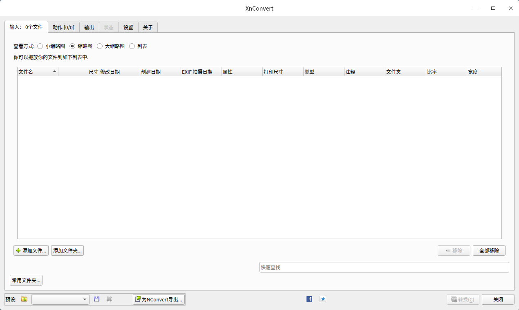The width and height of the screenshot is (519, 310).
Task: Switch view to 小缩略图
Action: pyautogui.click(x=40, y=46)
